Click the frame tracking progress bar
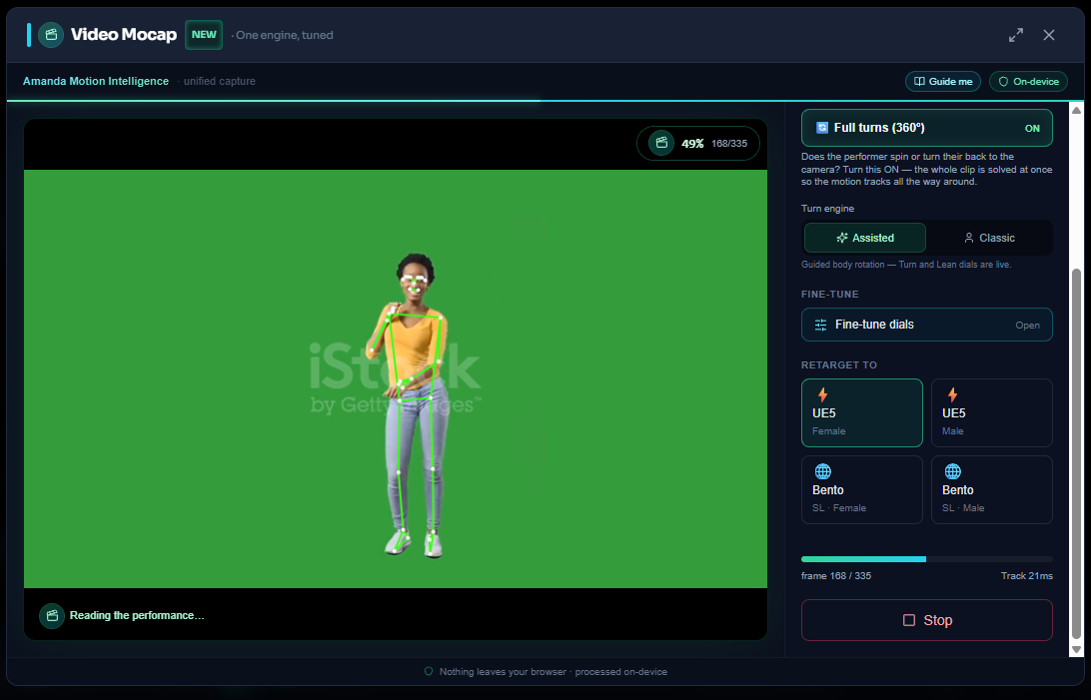 coord(927,559)
